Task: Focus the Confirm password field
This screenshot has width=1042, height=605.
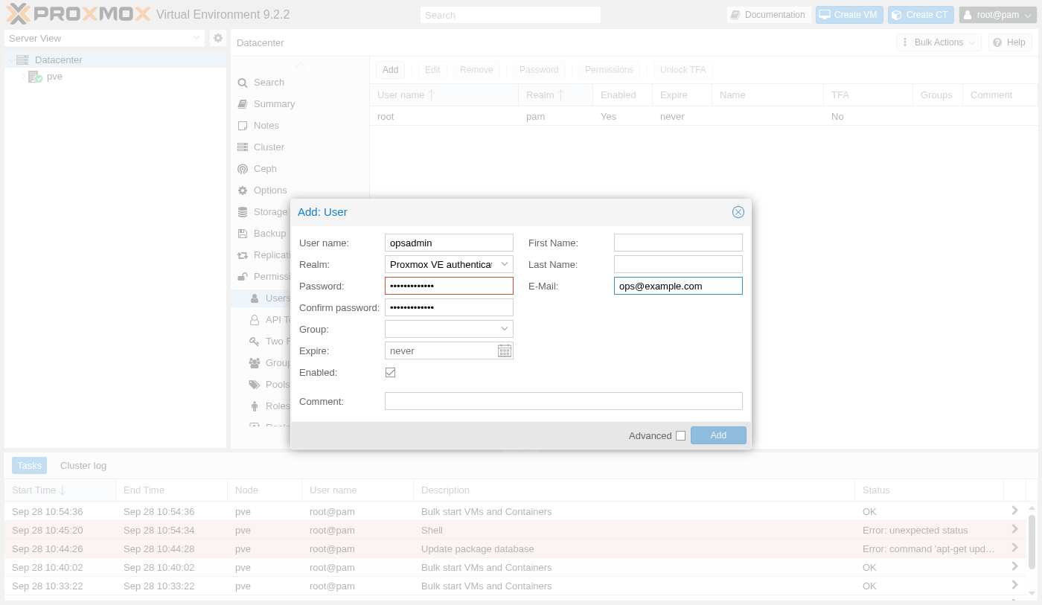Action: click(x=449, y=307)
